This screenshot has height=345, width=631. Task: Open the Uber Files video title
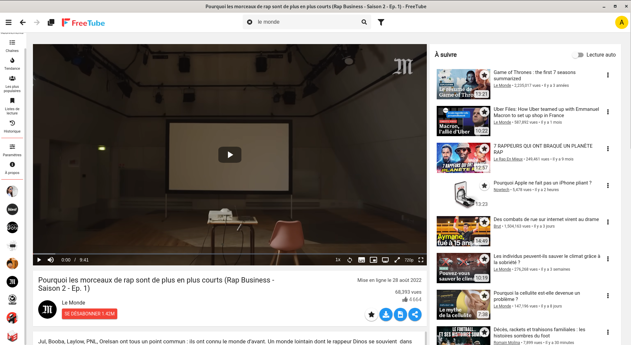tap(546, 112)
